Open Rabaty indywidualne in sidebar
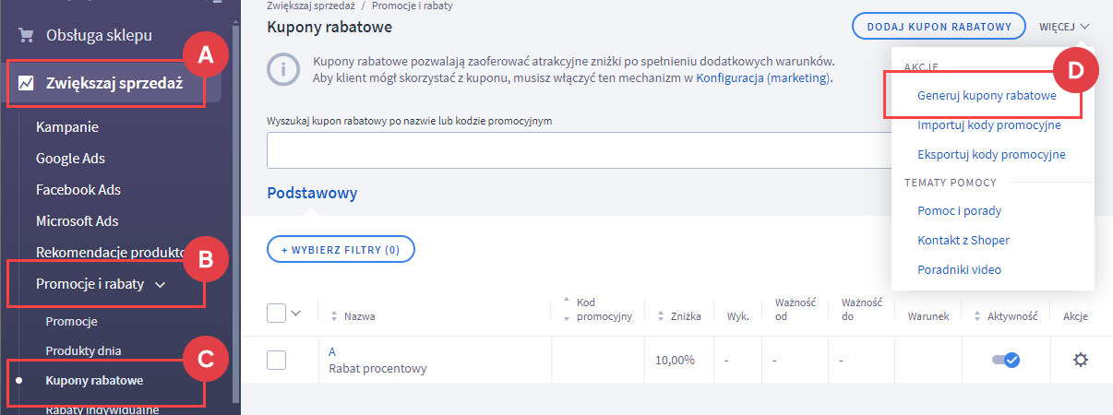 (x=102, y=409)
